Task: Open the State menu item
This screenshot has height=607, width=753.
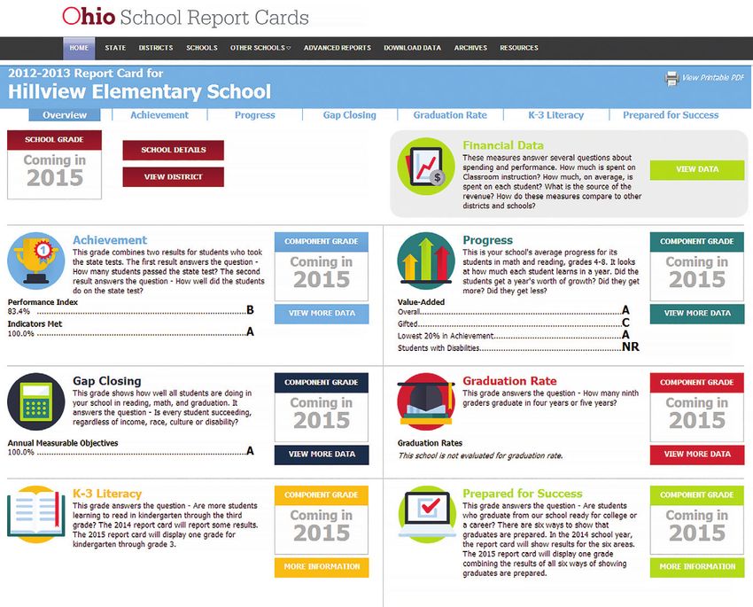Action: click(115, 48)
